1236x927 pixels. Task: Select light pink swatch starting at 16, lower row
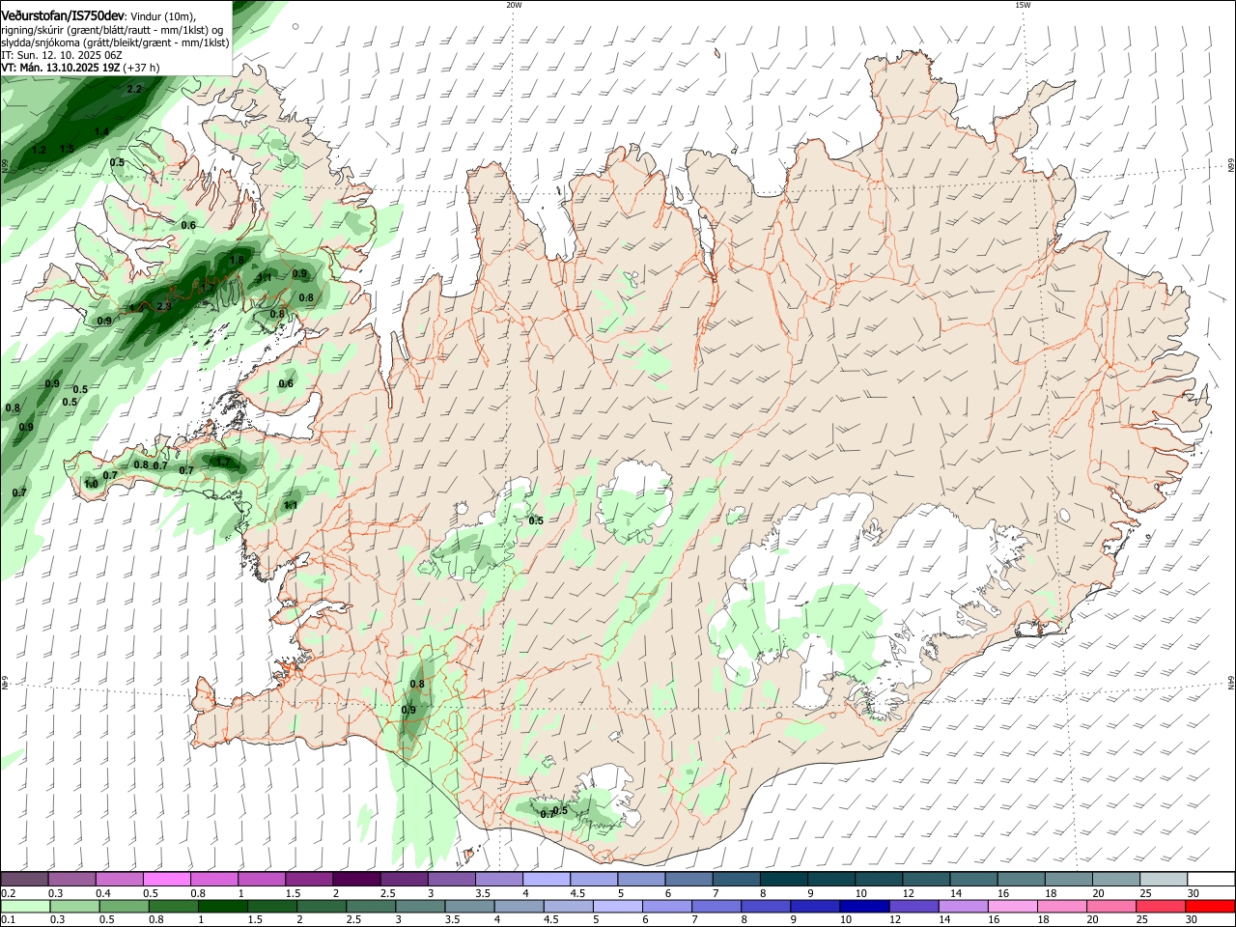[x=1014, y=906]
